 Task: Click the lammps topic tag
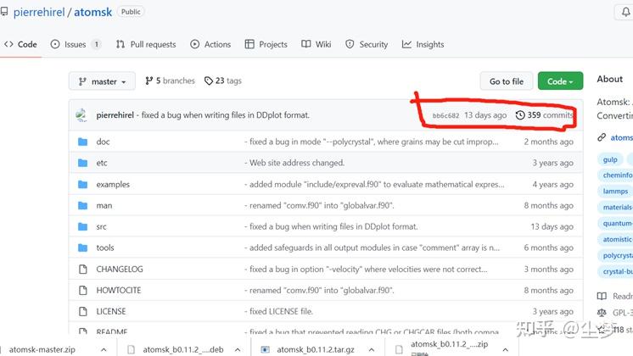(615, 191)
